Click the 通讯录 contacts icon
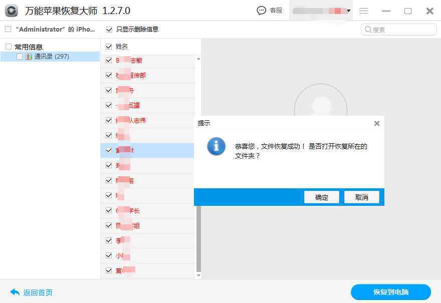The height and width of the screenshot is (303, 441). click(29, 57)
